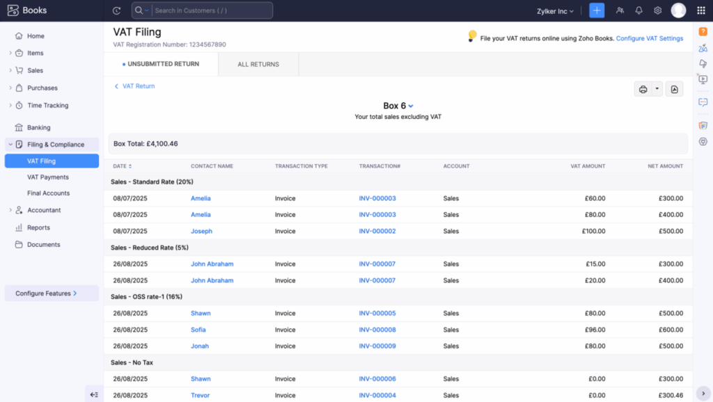Open the notifications bell
Screen dimensions: 713x402
pyautogui.click(x=638, y=10)
